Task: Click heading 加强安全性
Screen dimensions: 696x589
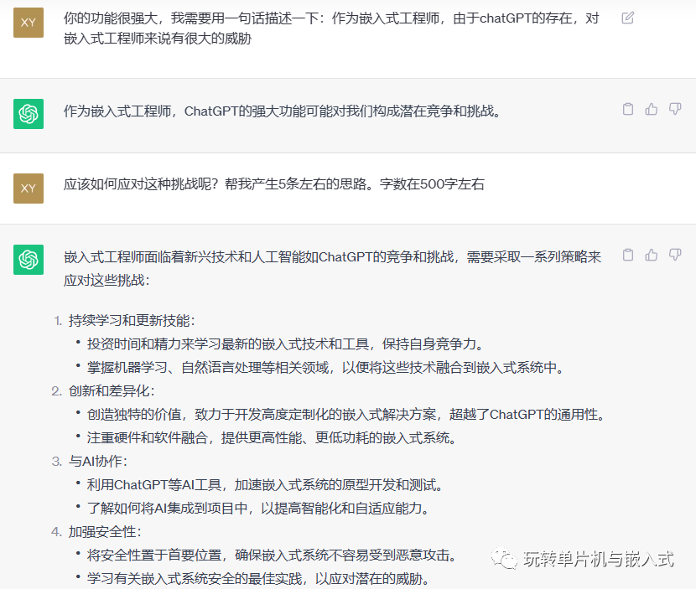Action: pos(105,532)
